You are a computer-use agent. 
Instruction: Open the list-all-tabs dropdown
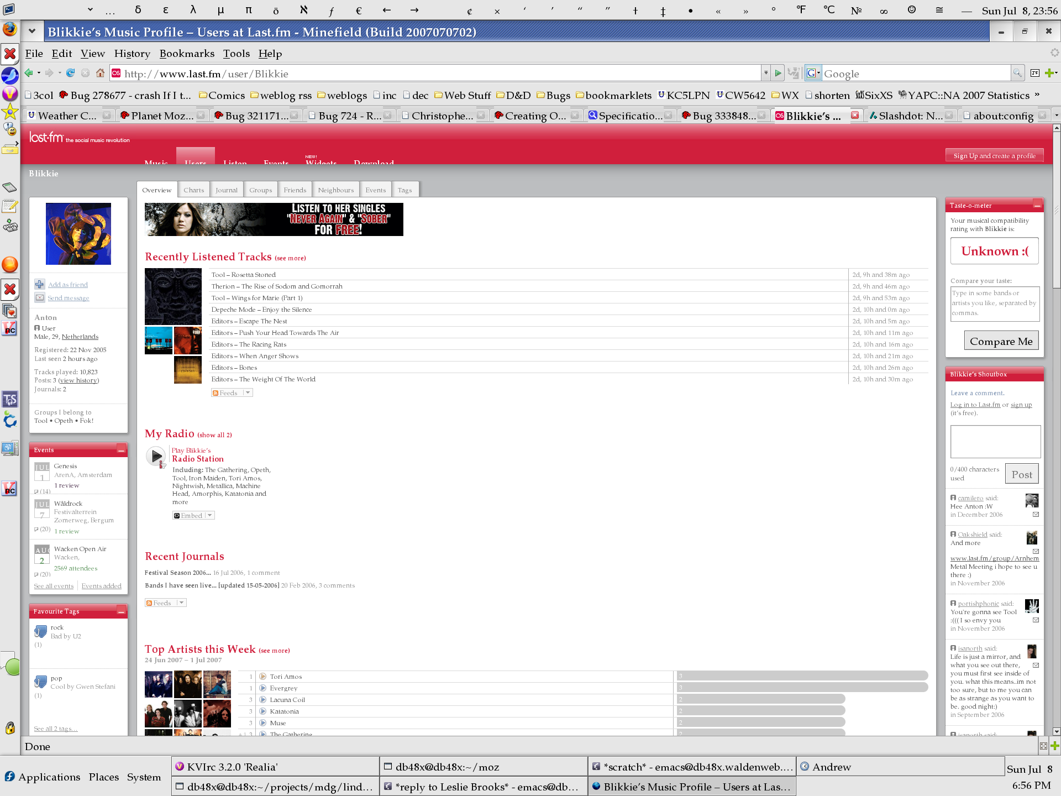click(1056, 116)
